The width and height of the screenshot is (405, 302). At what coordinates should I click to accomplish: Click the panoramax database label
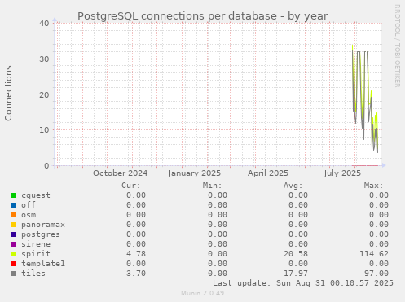click(x=43, y=225)
